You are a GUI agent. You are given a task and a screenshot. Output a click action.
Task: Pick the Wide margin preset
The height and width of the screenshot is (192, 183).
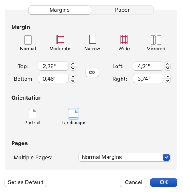click(x=124, y=40)
